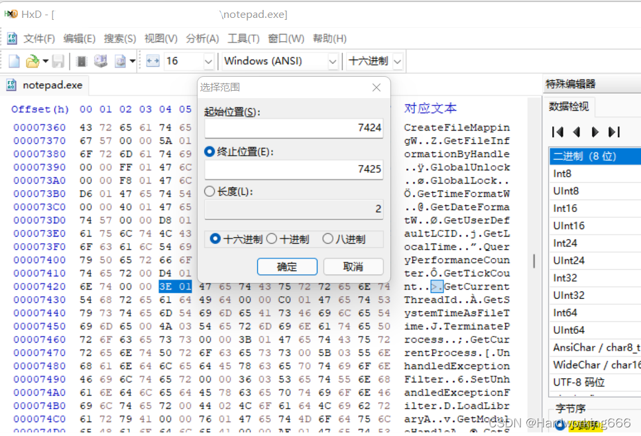Click the HxD application title icon
641x436 pixels.
11,15
